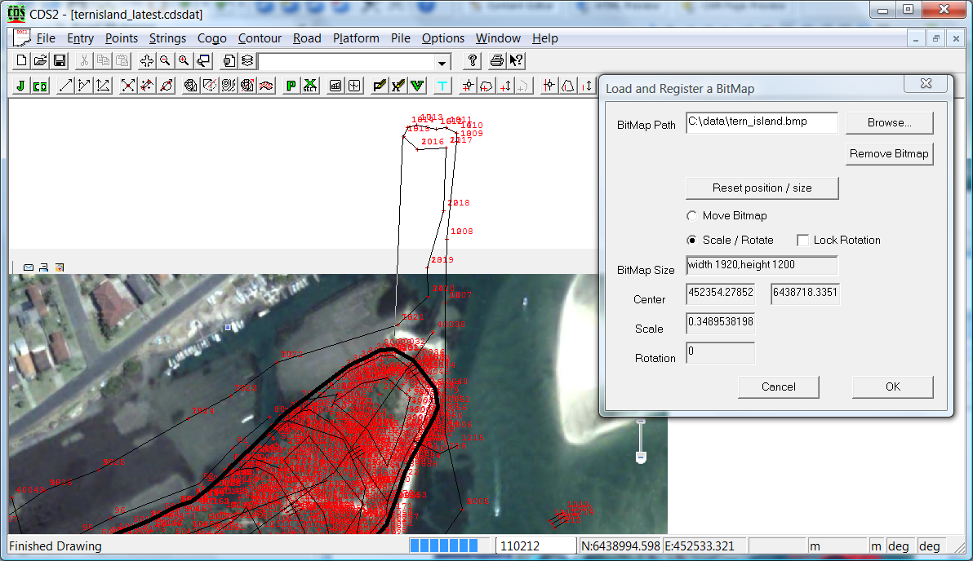Select the cyan T text tool
The width and height of the screenshot is (973, 561).
442,86
